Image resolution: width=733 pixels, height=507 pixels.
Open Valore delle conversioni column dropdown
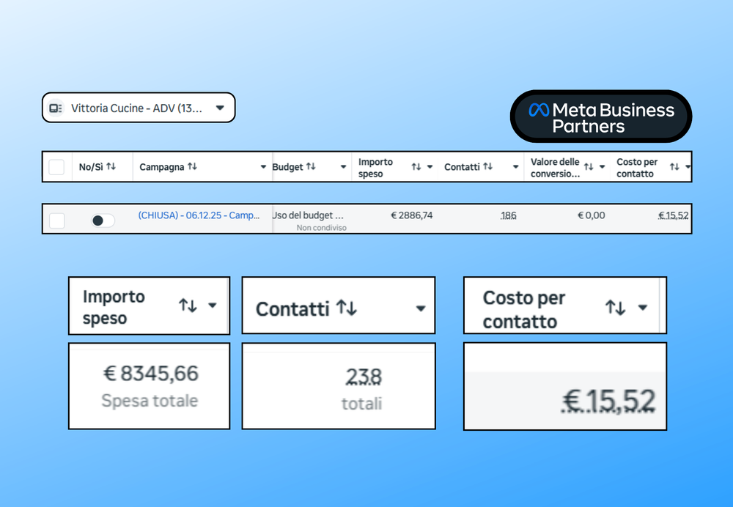602,167
